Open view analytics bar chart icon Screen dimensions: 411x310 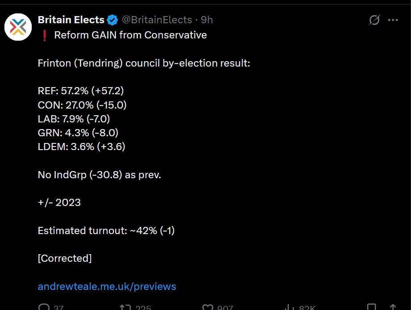289,307
